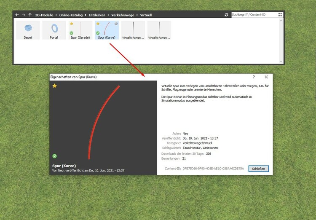Click the author name Neo
The width and height of the screenshot is (316, 220).
[x=185, y=134]
